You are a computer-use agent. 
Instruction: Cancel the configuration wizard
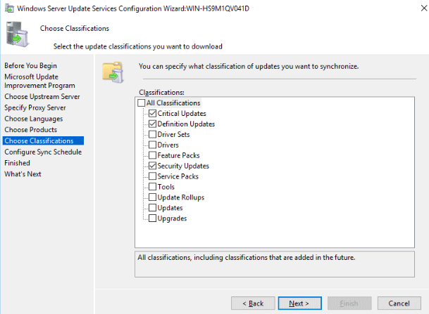click(399, 303)
